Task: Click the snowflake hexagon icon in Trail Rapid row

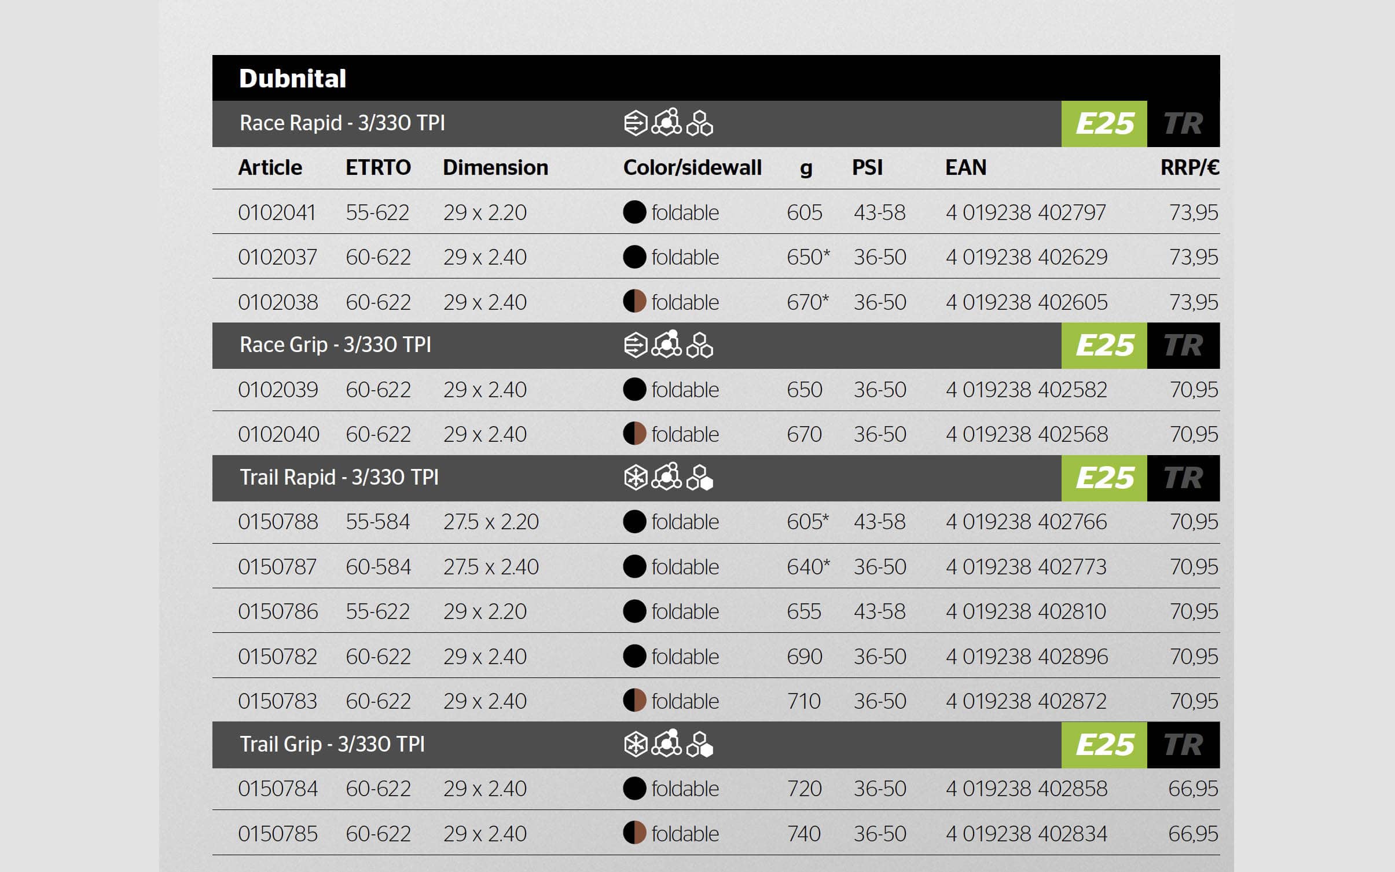Action: click(635, 478)
